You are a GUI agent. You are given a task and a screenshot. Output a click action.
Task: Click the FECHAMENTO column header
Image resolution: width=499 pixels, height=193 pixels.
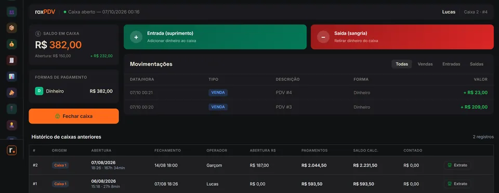pos(168,150)
